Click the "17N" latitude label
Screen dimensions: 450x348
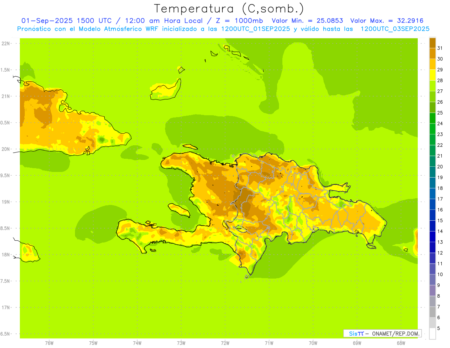point(6,307)
